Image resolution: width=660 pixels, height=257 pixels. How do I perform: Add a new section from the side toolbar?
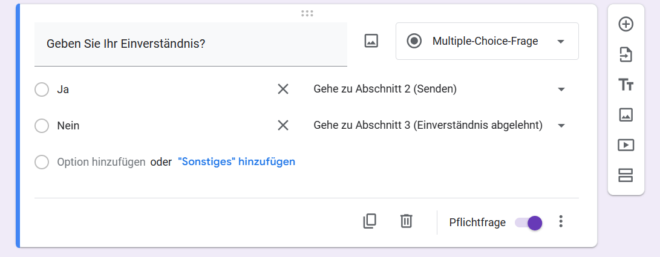626,175
